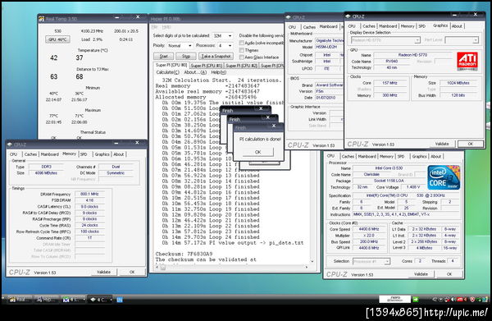Click '4096 MBytes' memory size value
The image size is (492, 321).
tap(46, 173)
